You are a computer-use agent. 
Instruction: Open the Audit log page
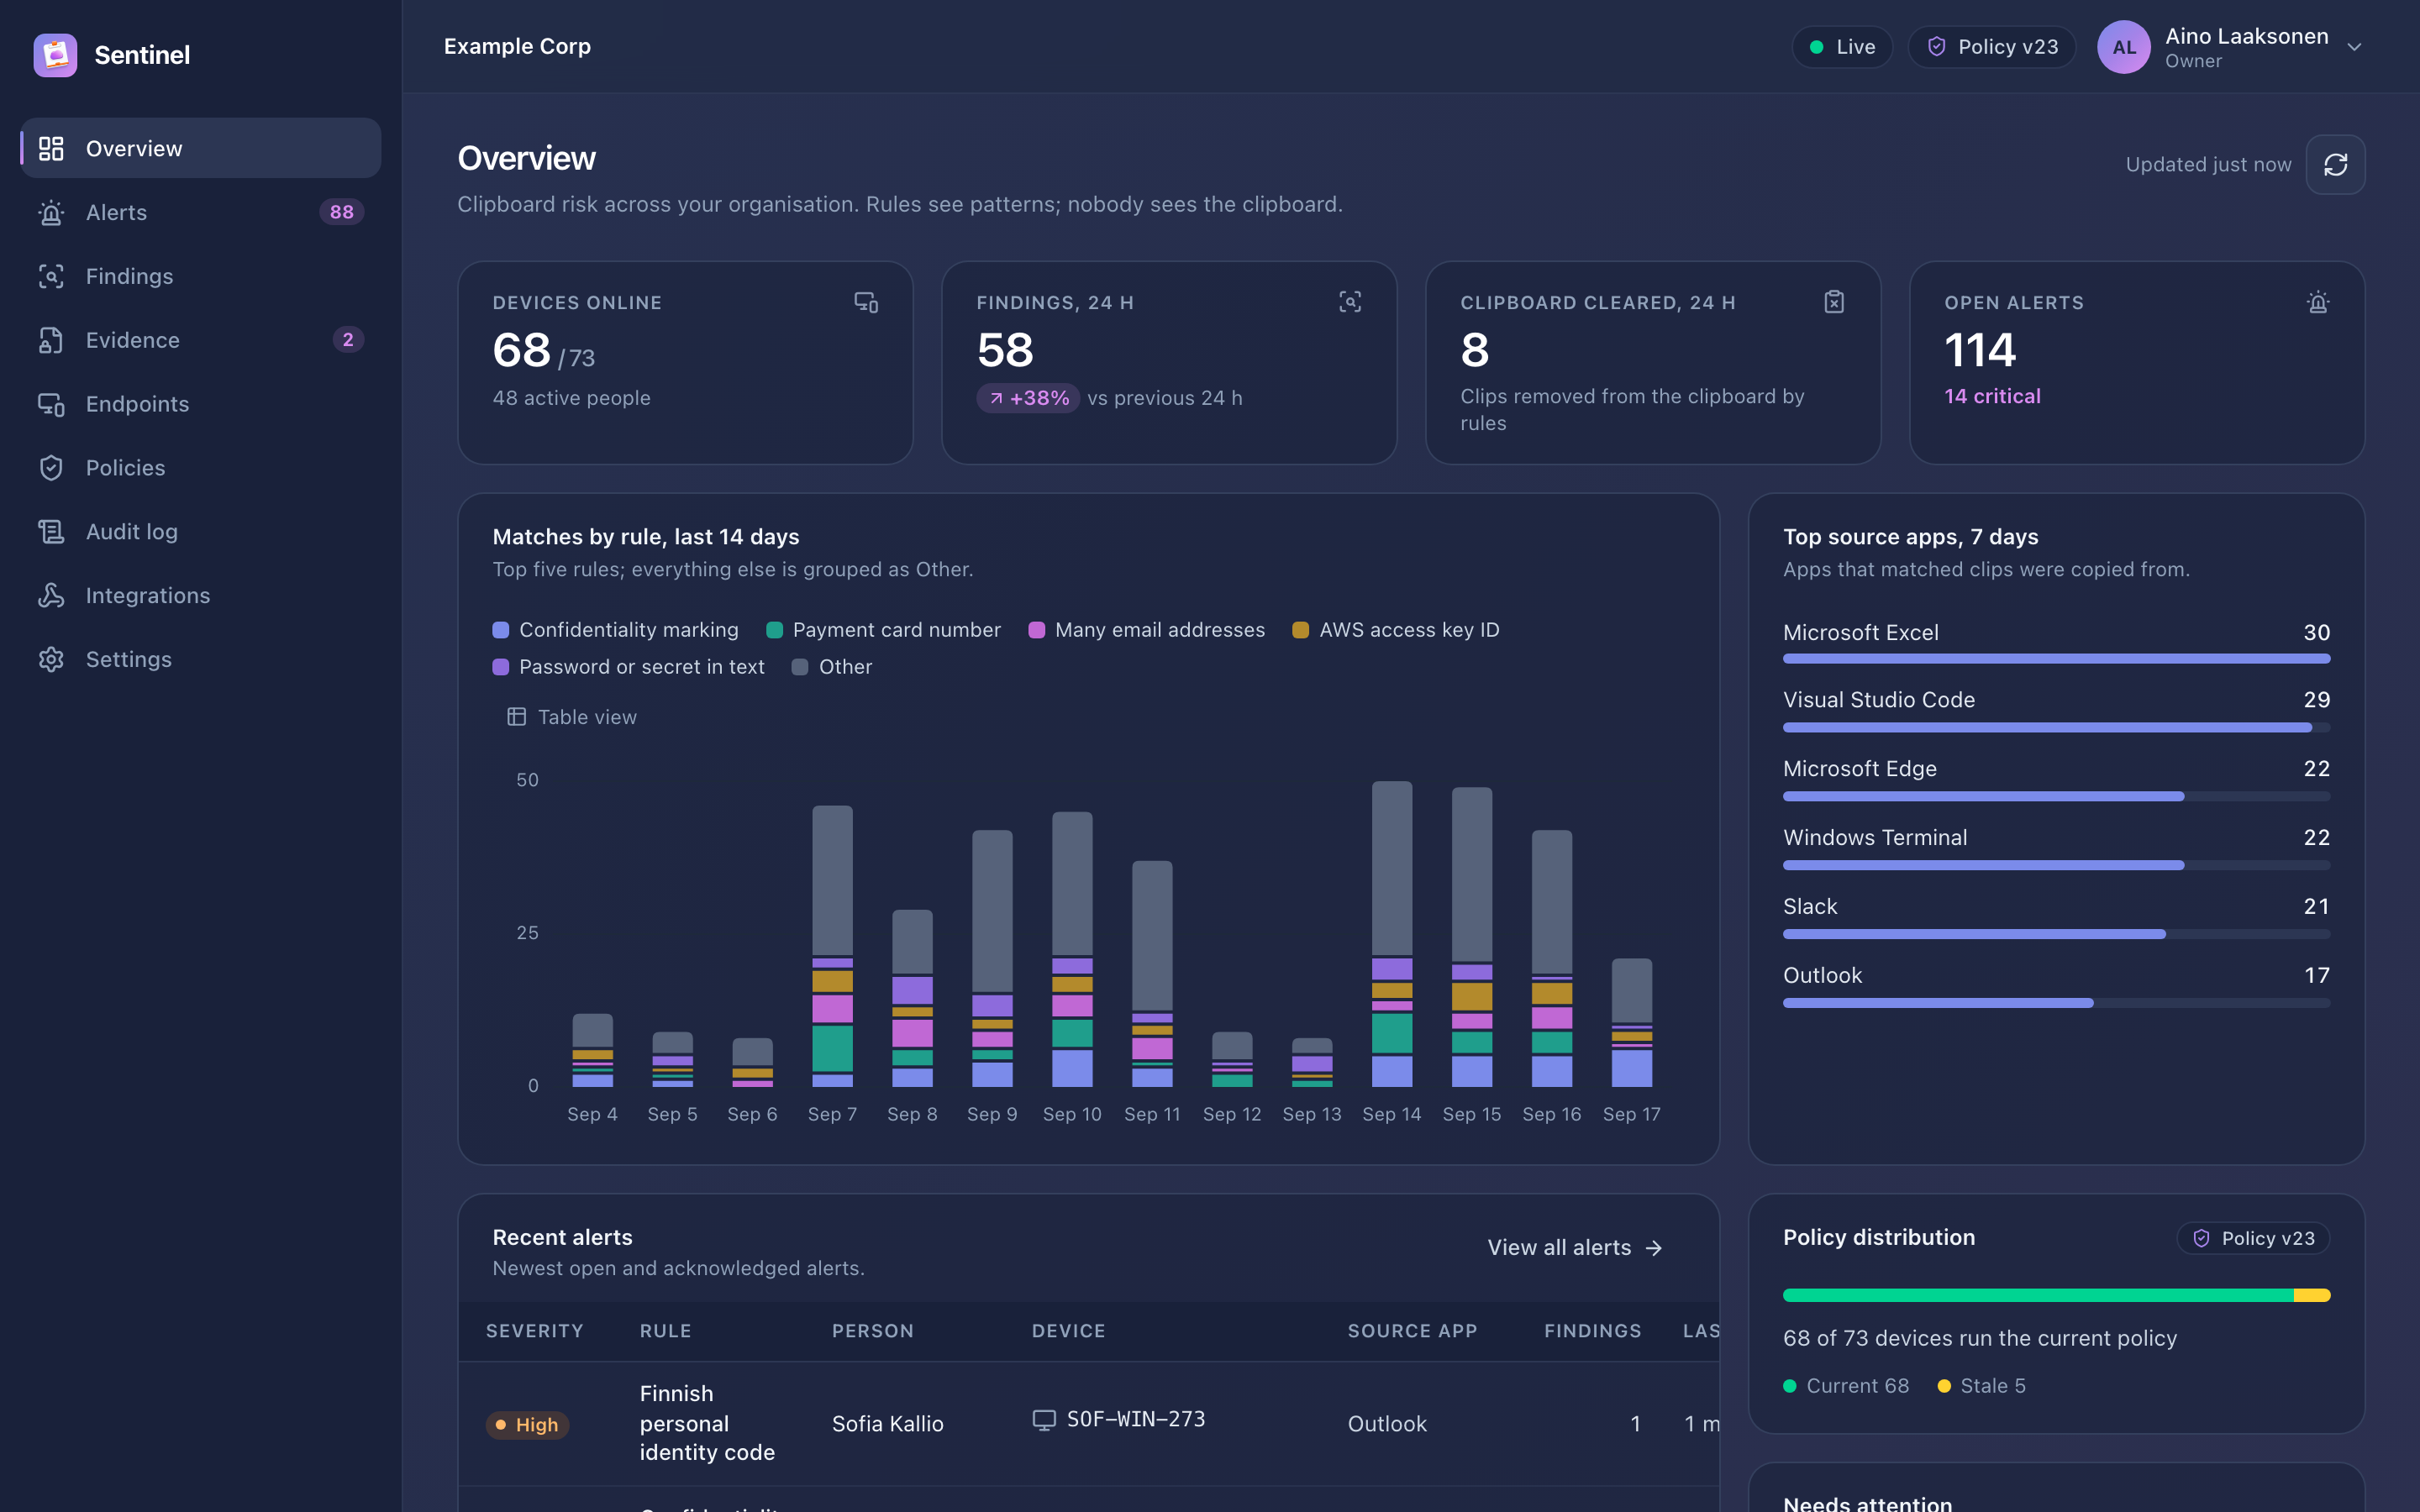click(201, 532)
